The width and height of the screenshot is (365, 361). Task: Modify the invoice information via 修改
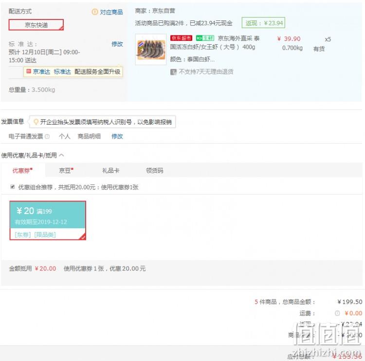click(x=117, y=136)
